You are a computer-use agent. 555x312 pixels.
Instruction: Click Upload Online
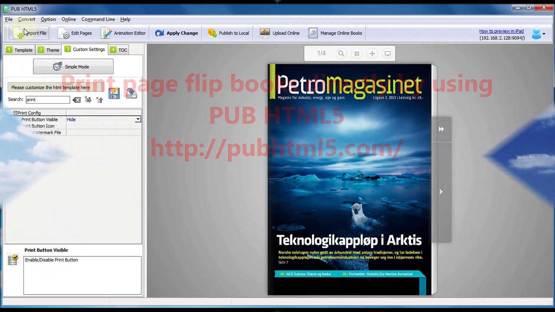click(x=280, y=33)
